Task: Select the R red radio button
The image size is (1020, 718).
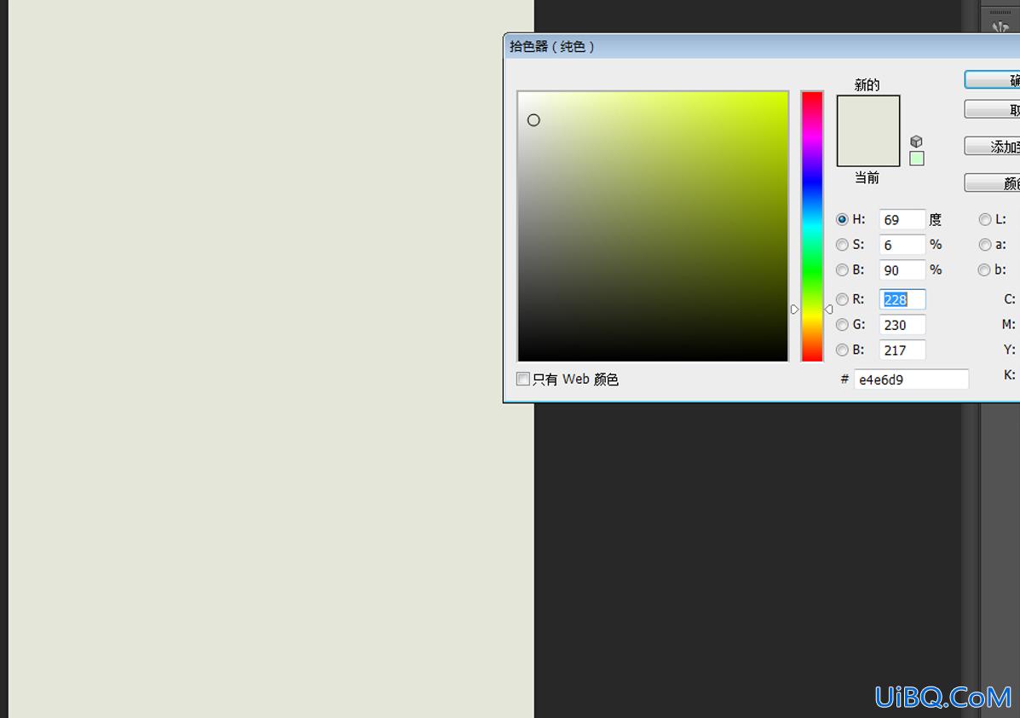Action: tap(842, 299)
